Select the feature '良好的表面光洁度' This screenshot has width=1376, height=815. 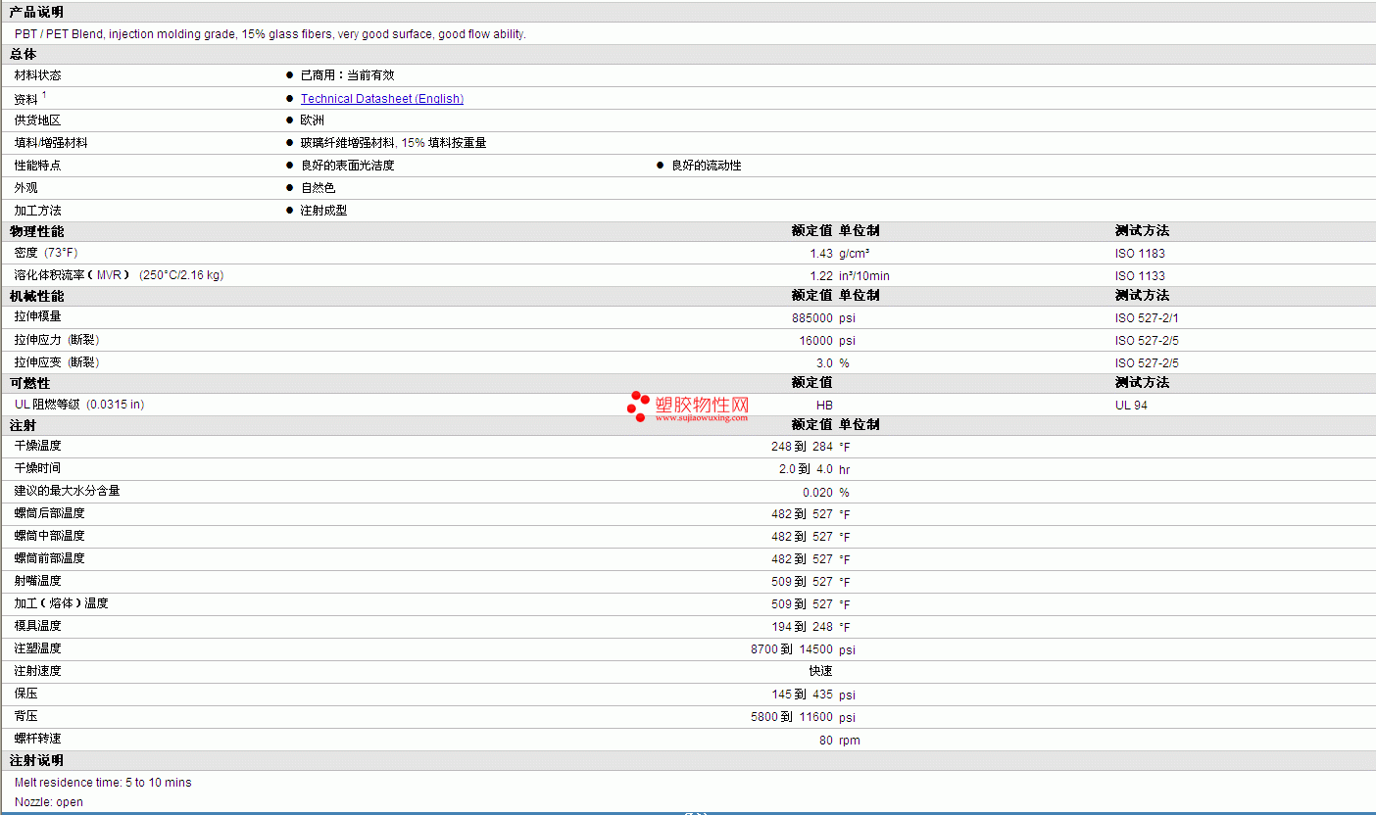tap(347, 166)
